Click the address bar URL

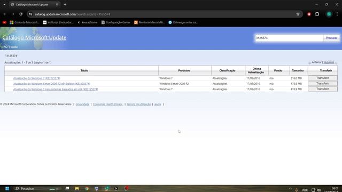pyautogui.click(x=73, y=14)
